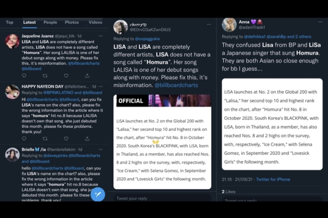This screenshot has width=328, height=218.
Task: Reply to Jaqueline Juarez's tweet
Action: (24, 76)
